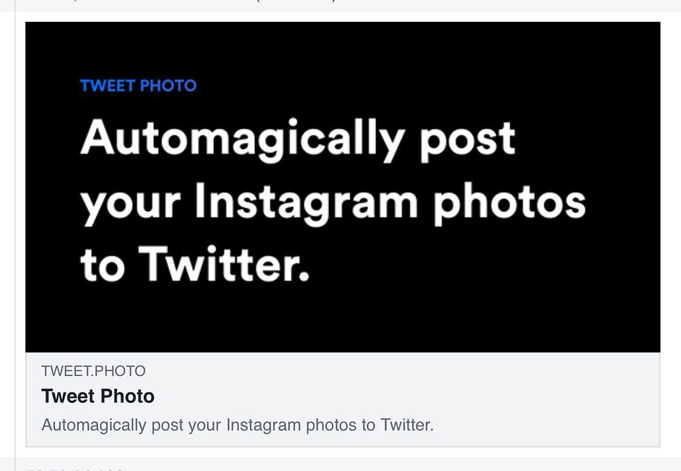Click "Instagram" in the large white headline
The height and width of the screenshot is (471, 681).
pyautogui.click(x=306, y=203)
